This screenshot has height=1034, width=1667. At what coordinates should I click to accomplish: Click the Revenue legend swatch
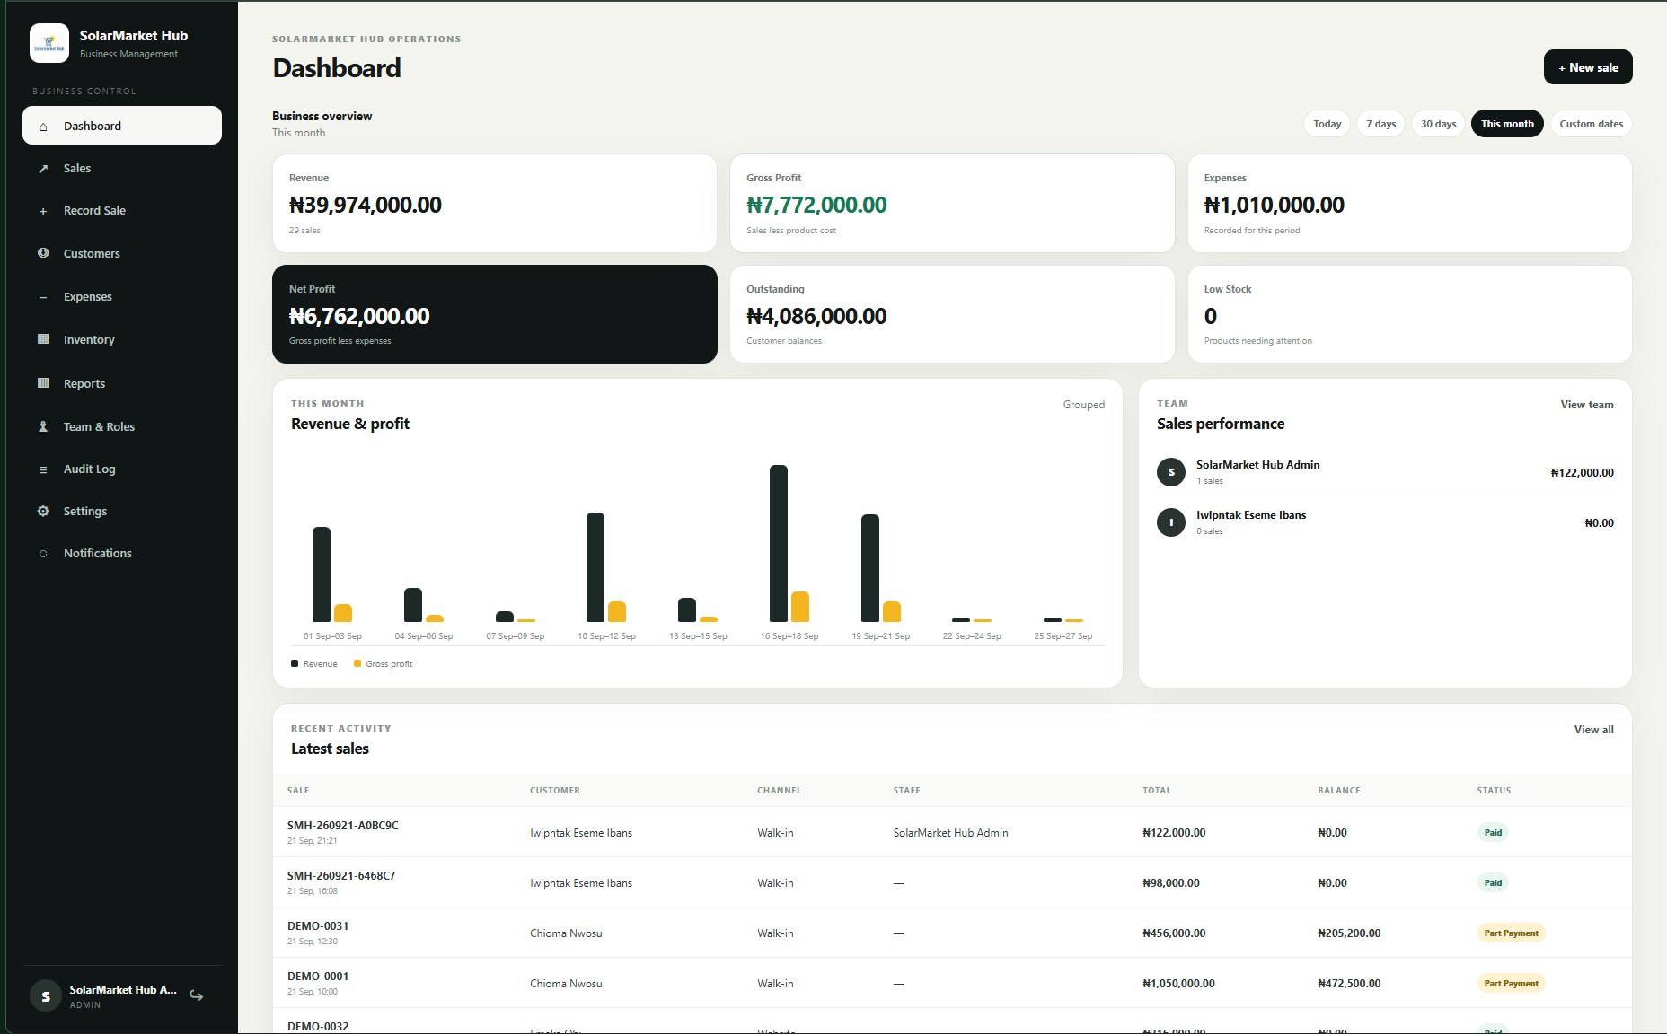click(295, 663)
